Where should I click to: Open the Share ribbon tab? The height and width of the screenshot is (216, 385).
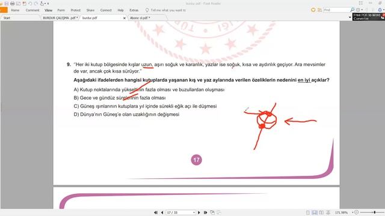pyautogui.click(x=90, y=10)
